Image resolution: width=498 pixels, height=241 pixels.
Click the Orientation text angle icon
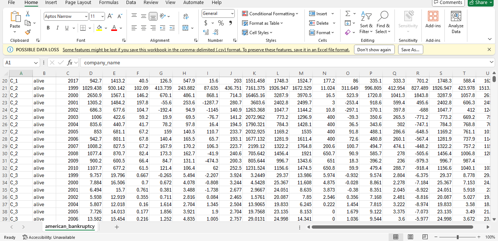[x=163, y=16]
